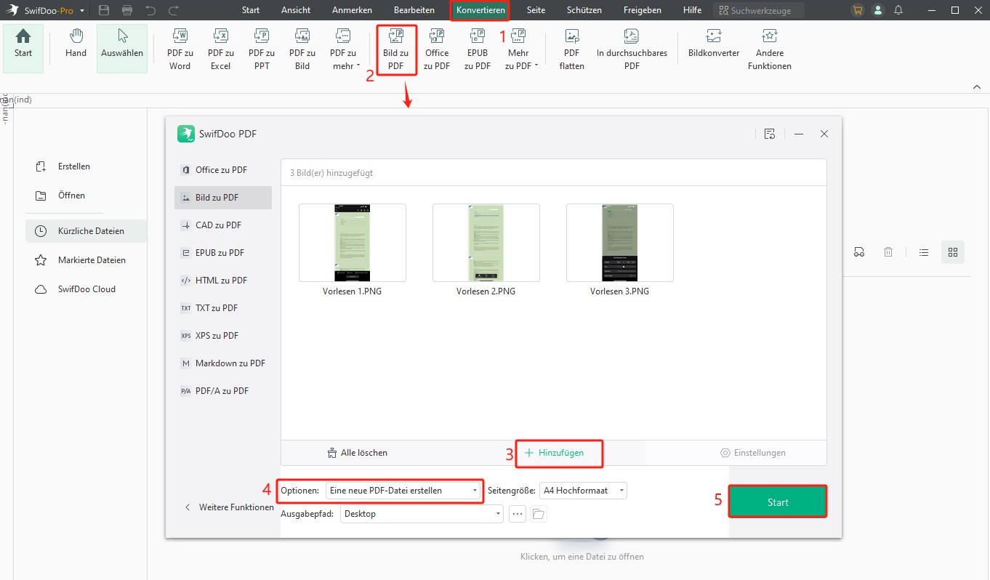This screenshot has width=990, height=580.
Task: Click Bild zu PDF in ribbon
Action: click(x=396, y=49)
